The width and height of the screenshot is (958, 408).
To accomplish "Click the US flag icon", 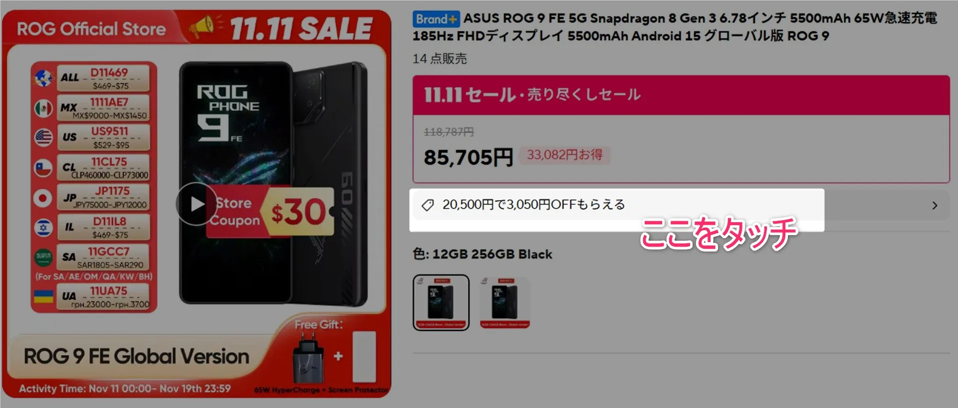I will pos(44,137).
